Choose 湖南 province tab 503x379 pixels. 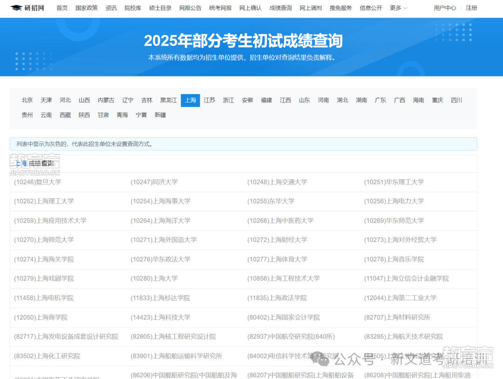pyautogui.click(x=361, y=100)
